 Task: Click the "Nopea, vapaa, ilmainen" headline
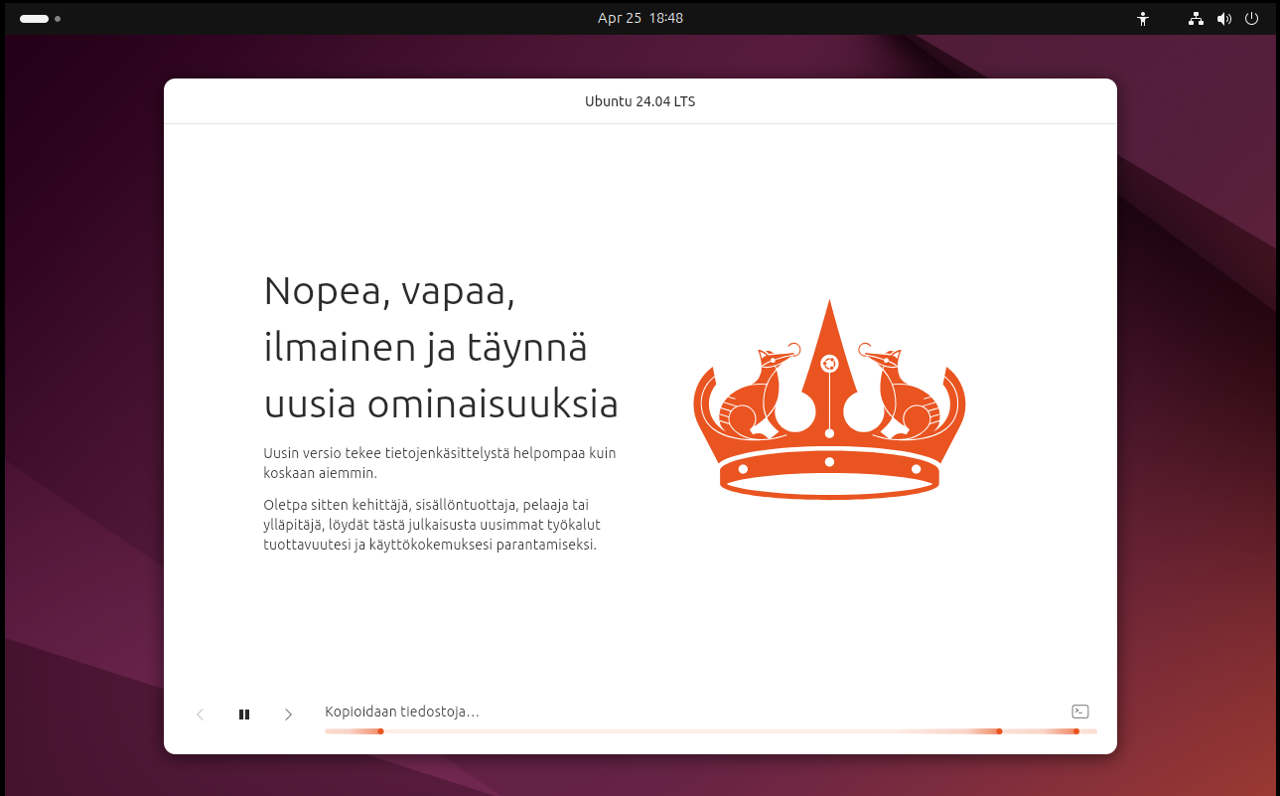(440, 348)
